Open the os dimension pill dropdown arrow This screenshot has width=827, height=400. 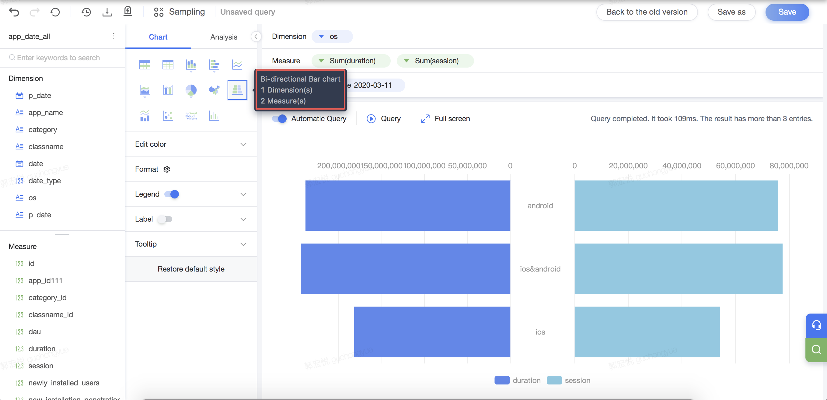coord(321,37)
